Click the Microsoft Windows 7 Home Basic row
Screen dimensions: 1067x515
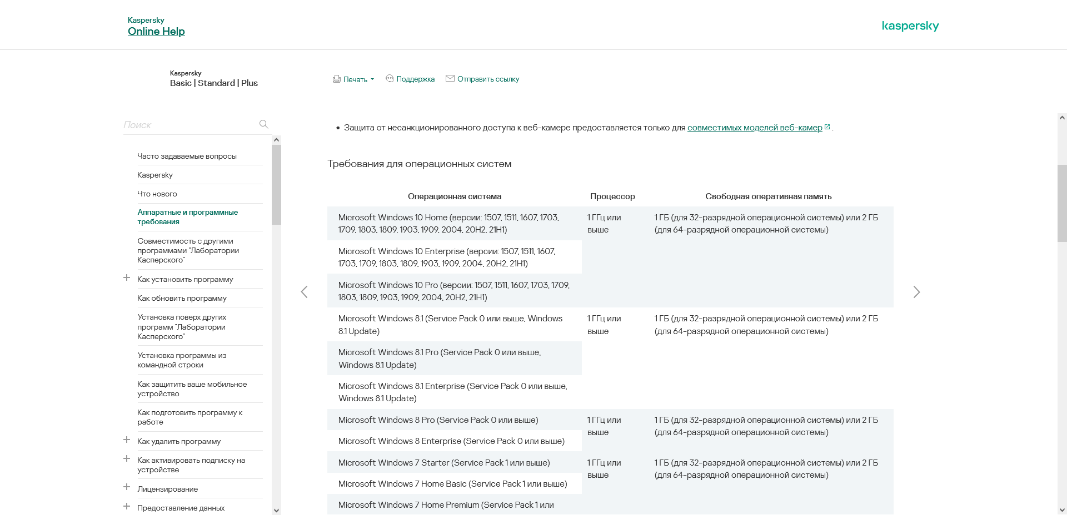point(455,484)
